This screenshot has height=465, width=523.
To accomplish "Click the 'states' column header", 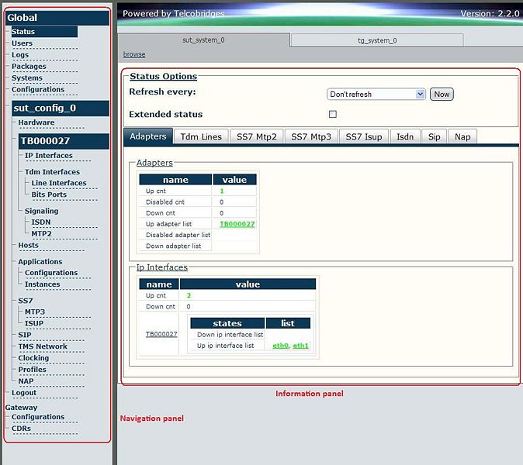I will [227, 323].
